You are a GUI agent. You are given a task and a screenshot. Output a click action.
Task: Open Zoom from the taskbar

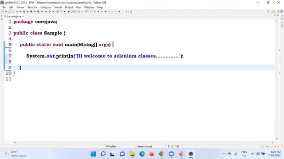[171, 154]
